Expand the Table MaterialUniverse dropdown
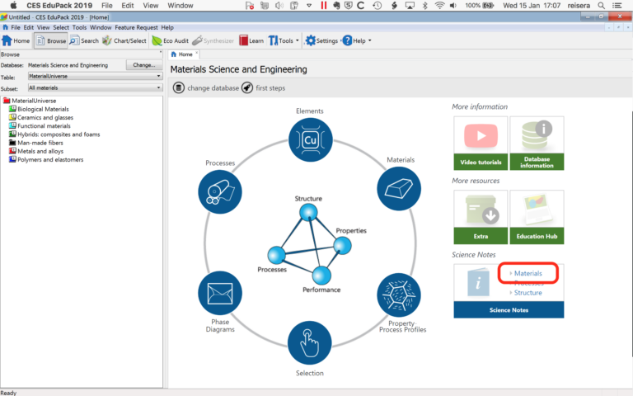Image resolution: width=633 pixels, height=396 pixels. point(94,76)
